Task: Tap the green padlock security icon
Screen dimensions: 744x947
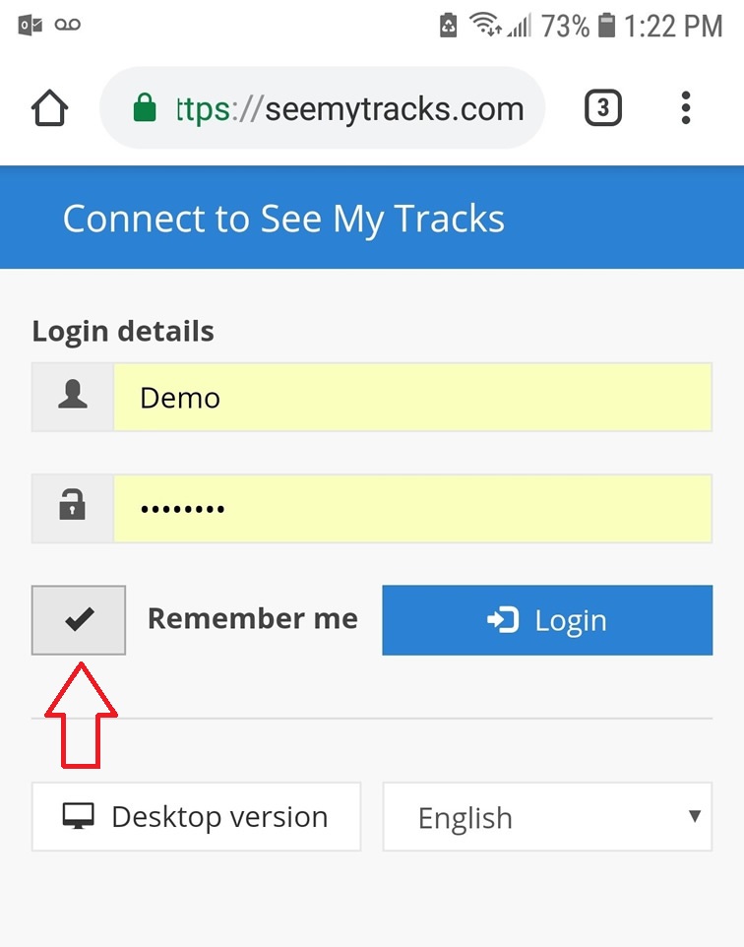Action: (x=145, y=107)
